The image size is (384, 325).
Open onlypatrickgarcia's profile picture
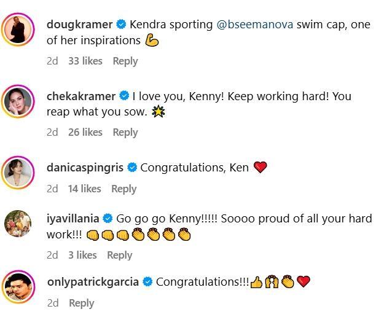[19, 286]
